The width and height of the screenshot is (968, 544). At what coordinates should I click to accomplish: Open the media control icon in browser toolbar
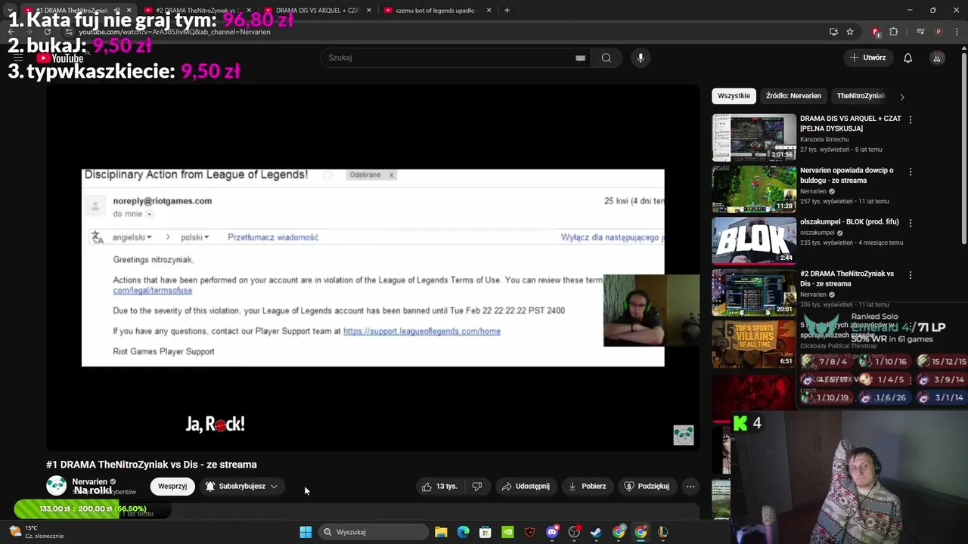920,32
